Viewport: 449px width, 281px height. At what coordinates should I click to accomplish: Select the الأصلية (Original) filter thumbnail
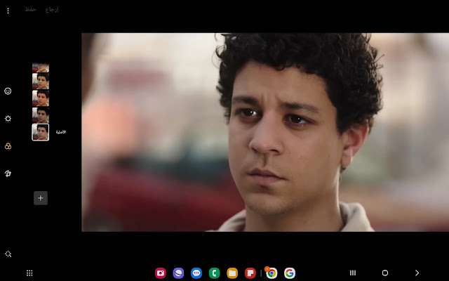tap(41, 132)
